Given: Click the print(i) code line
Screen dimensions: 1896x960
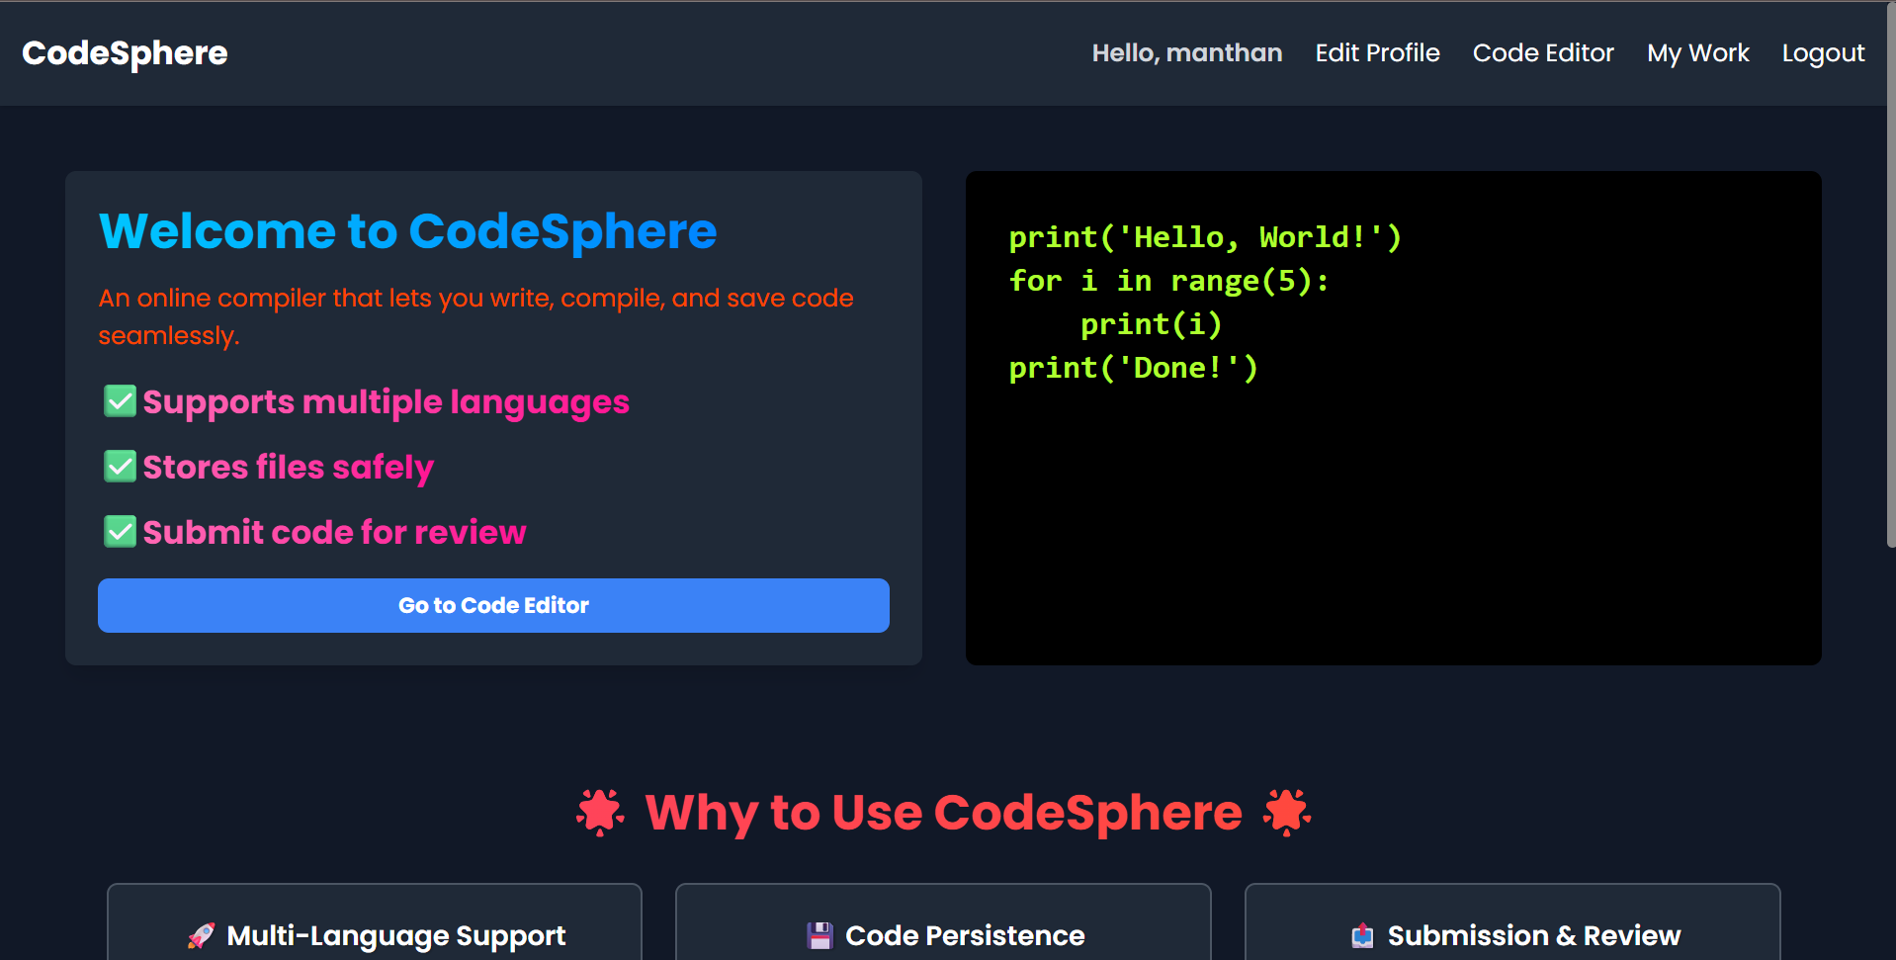Looking at the screenshot, I should [x=1152, y=324].
